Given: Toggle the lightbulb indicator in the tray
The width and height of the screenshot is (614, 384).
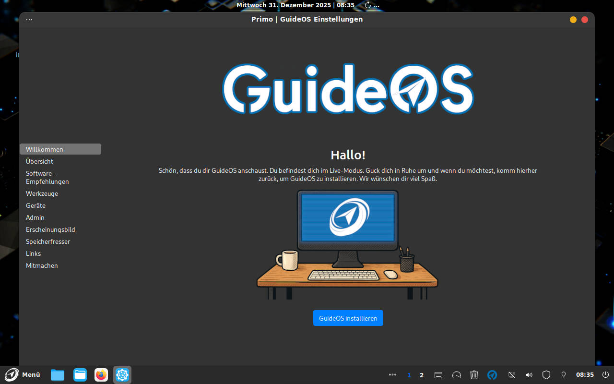Looking at the screenshot, I should tap(564, 375).
